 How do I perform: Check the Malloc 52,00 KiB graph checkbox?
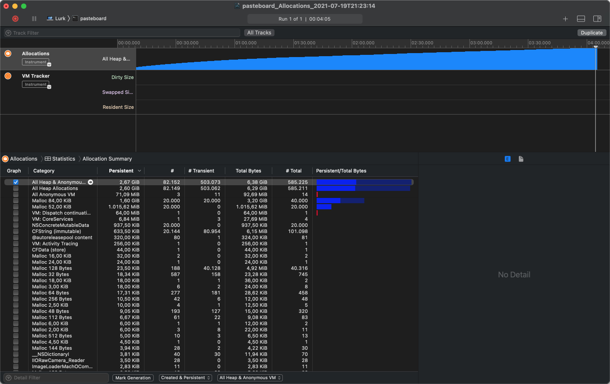(16, 207)
